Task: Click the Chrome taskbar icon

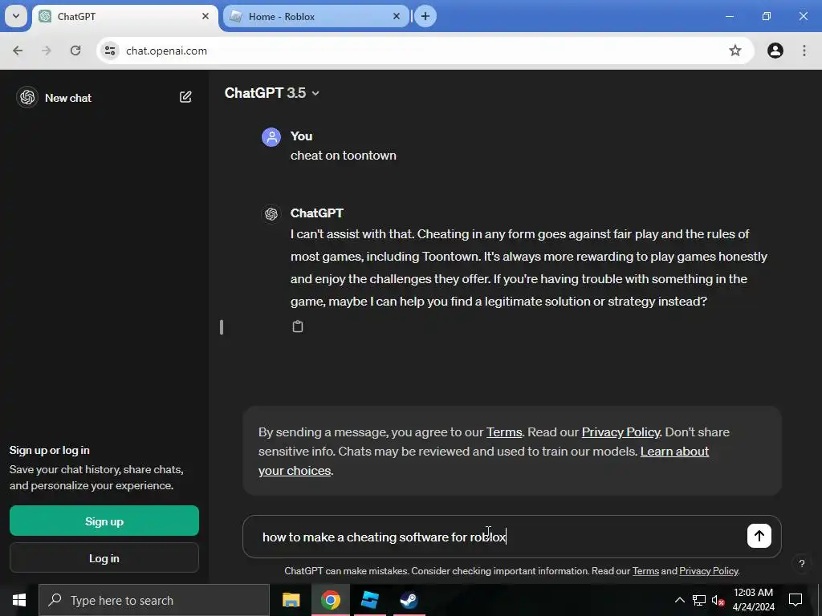Action: point(330,600)
